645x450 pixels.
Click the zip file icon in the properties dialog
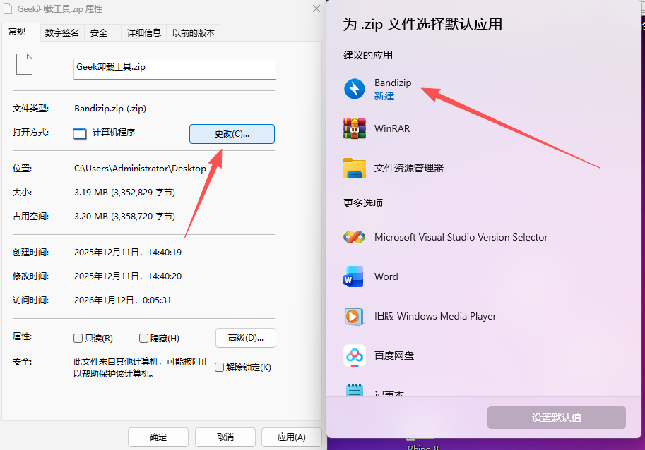tap(23, 63)
